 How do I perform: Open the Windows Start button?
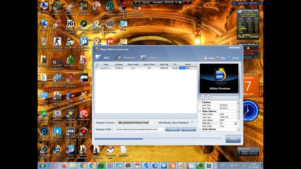click(42, 165)
